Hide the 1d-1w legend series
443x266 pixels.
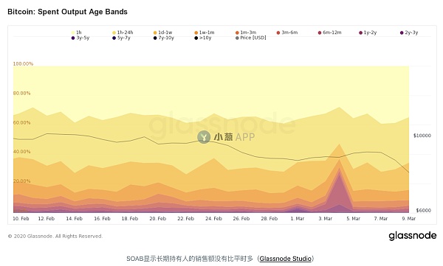(x=162, y=32)
